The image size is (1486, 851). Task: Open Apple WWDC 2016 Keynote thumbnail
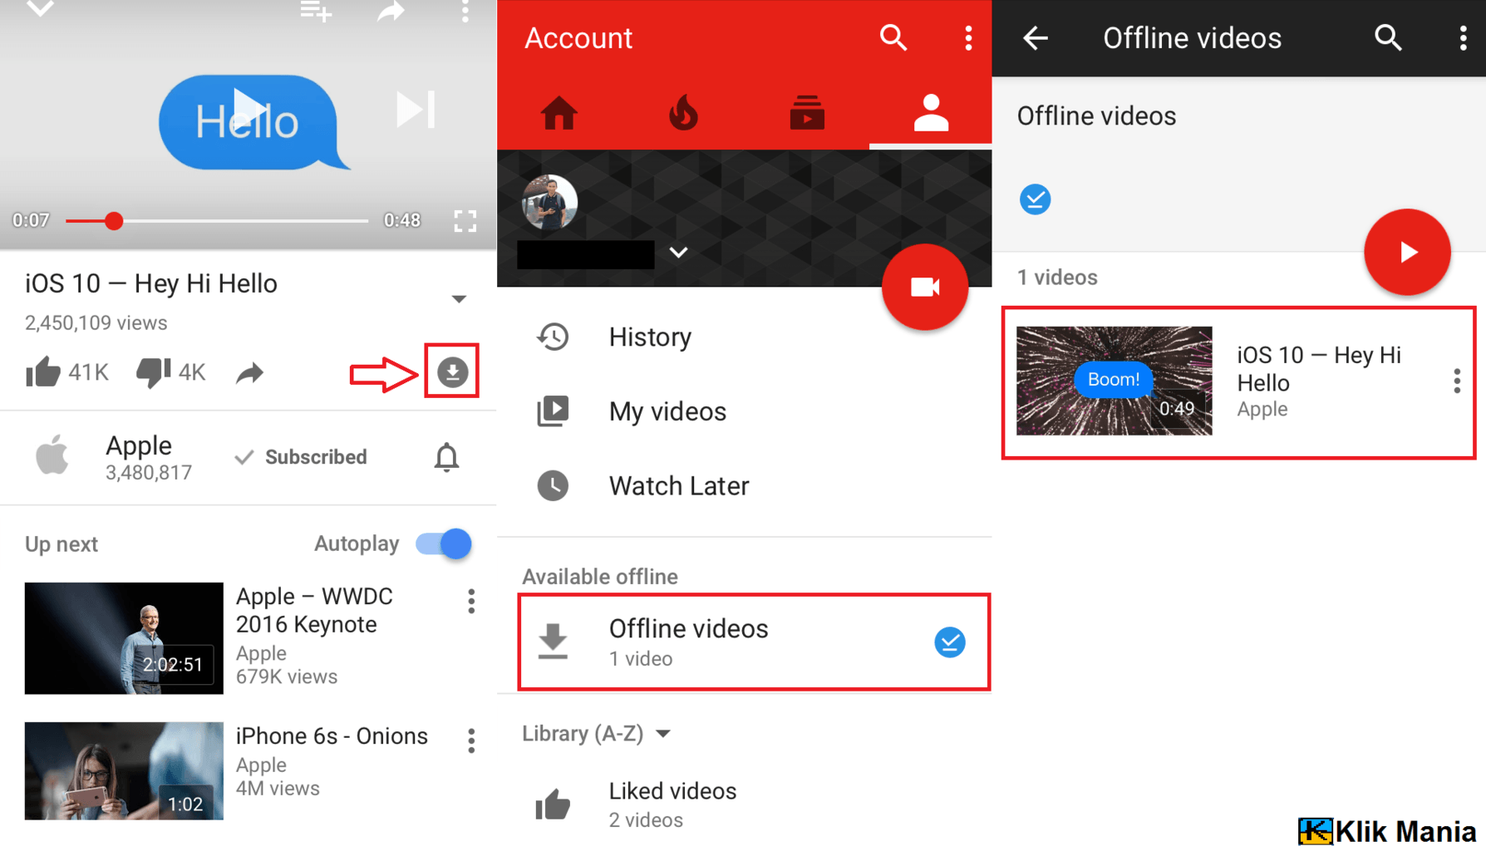click(124, 638)
